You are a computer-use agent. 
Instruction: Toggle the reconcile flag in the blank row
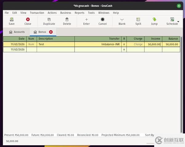pyautogui.click(x=124, y=50)
